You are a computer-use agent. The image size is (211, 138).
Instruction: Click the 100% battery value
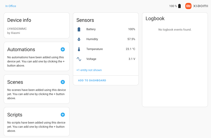pyautogui.click(x=132, y=29)
